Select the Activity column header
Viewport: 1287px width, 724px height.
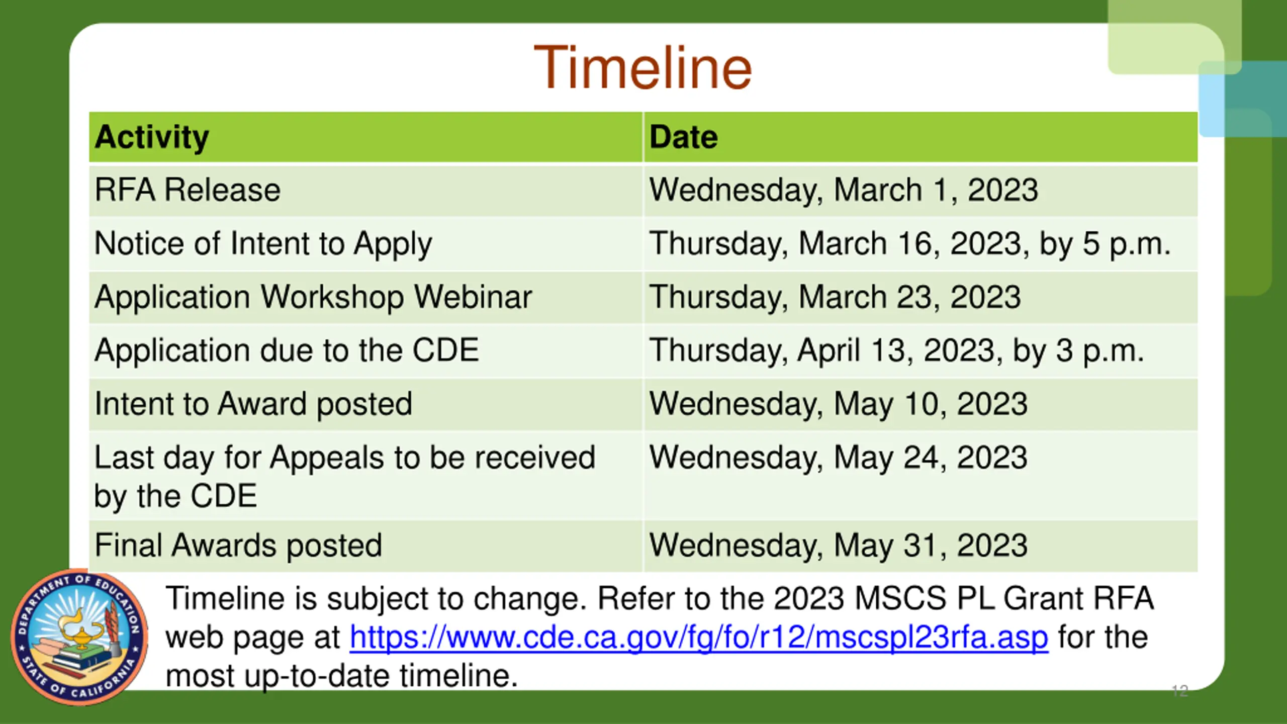click(x=152, y=137)
